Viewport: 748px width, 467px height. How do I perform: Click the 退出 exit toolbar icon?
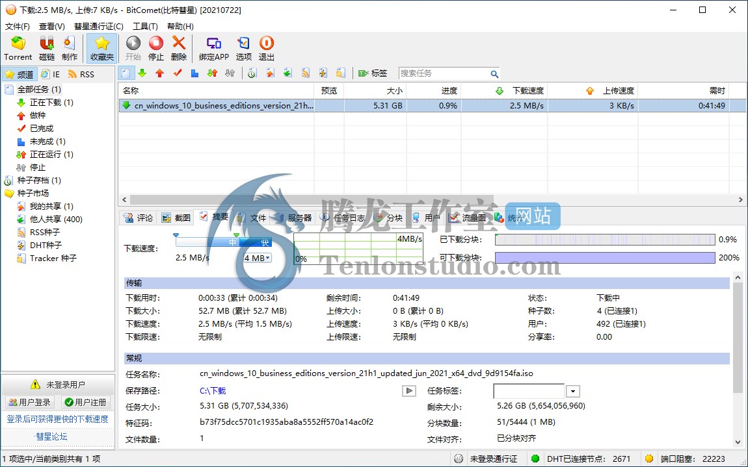(267, 49)
